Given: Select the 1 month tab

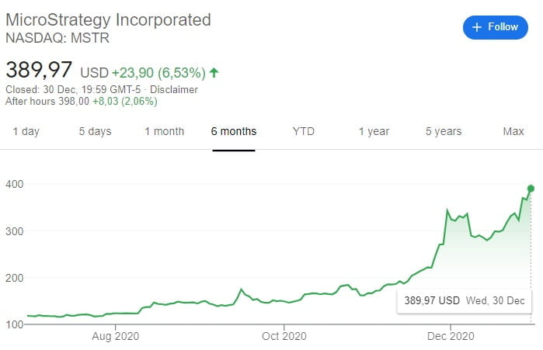Looking at the screenshot, I should 164,131.
